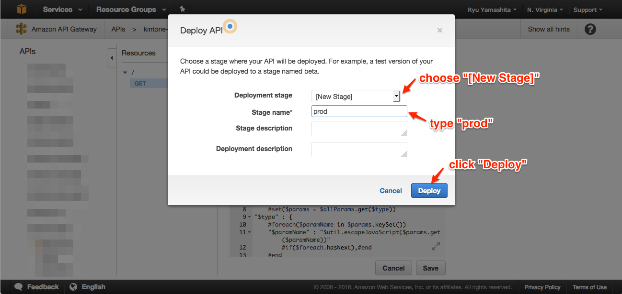The width and height of the screenshot is (622, 294).
Task: Click the Feedback link in footer
Action: coord(43,287)
